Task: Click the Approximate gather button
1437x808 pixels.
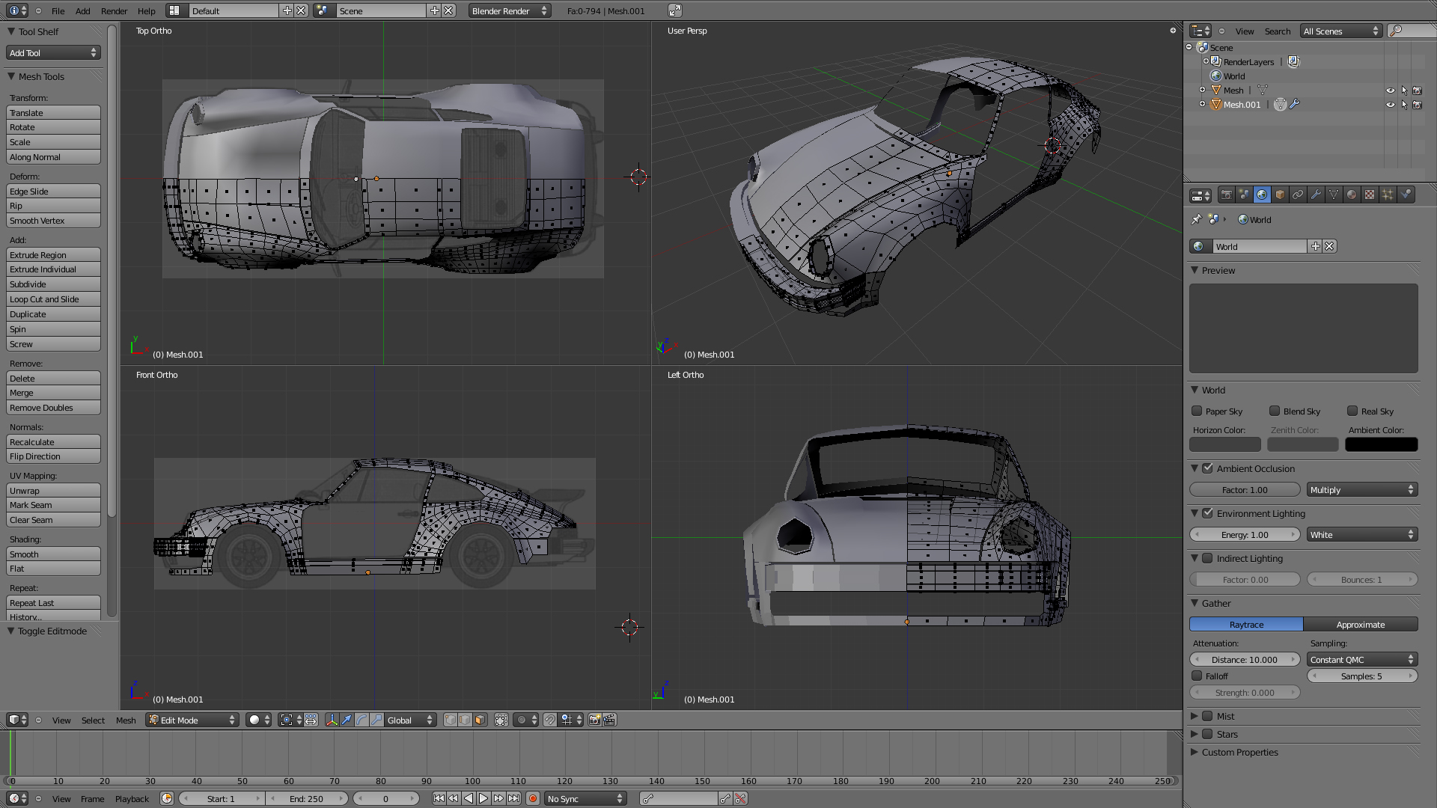Action: (1360, 625)
